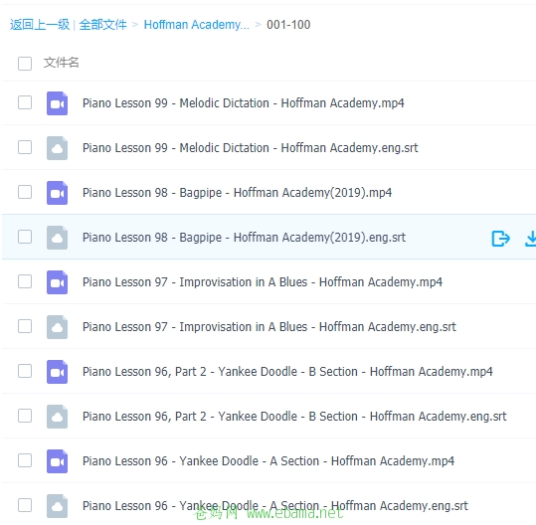Check Lesson 99 Melodic Dictation mp4 checkbox
This screenshot has height=525, width=536.
(25, 102)
